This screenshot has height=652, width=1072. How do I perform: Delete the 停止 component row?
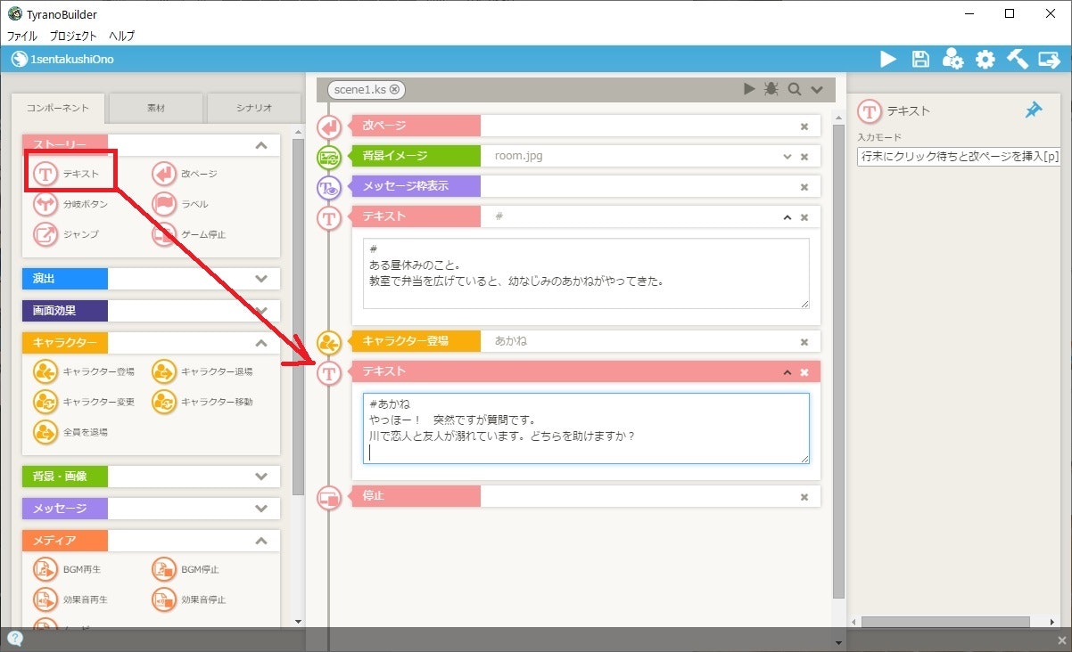point(804,497)
